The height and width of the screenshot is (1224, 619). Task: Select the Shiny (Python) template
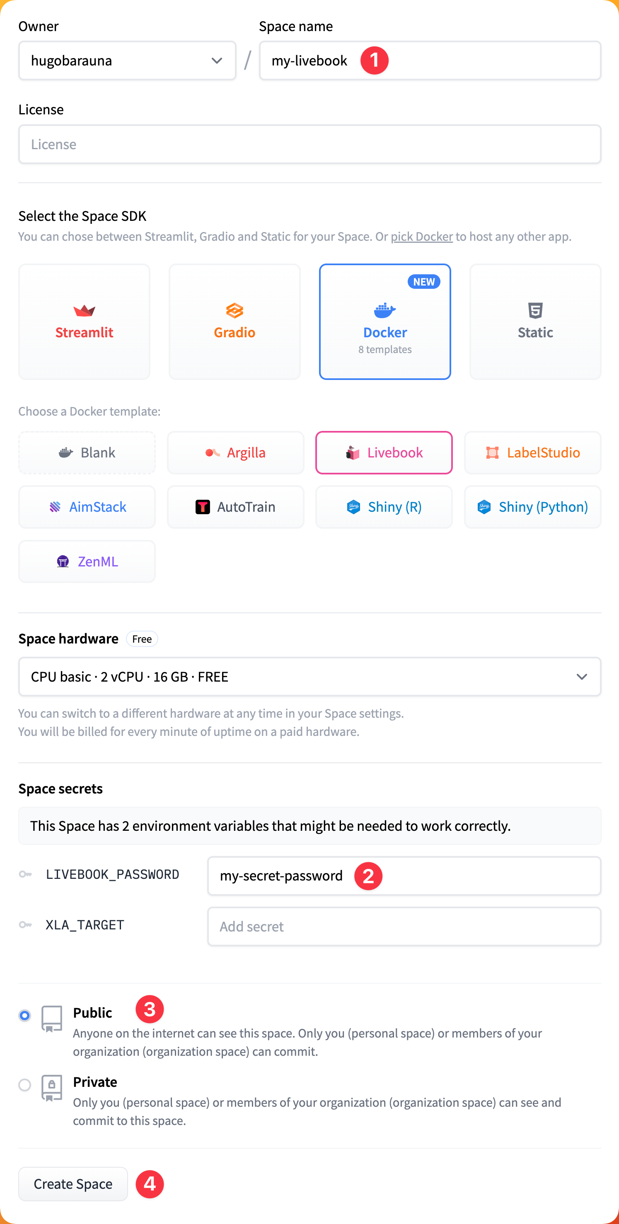pos(532,506)
